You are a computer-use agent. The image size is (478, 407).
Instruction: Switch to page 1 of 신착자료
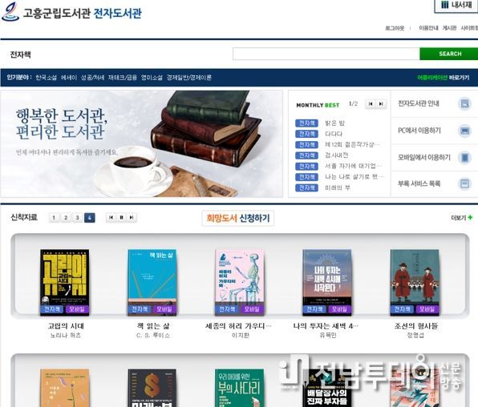coord(54,217)
